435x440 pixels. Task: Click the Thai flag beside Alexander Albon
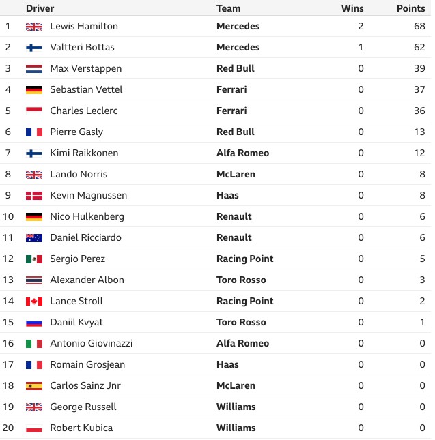click(34, 280)
